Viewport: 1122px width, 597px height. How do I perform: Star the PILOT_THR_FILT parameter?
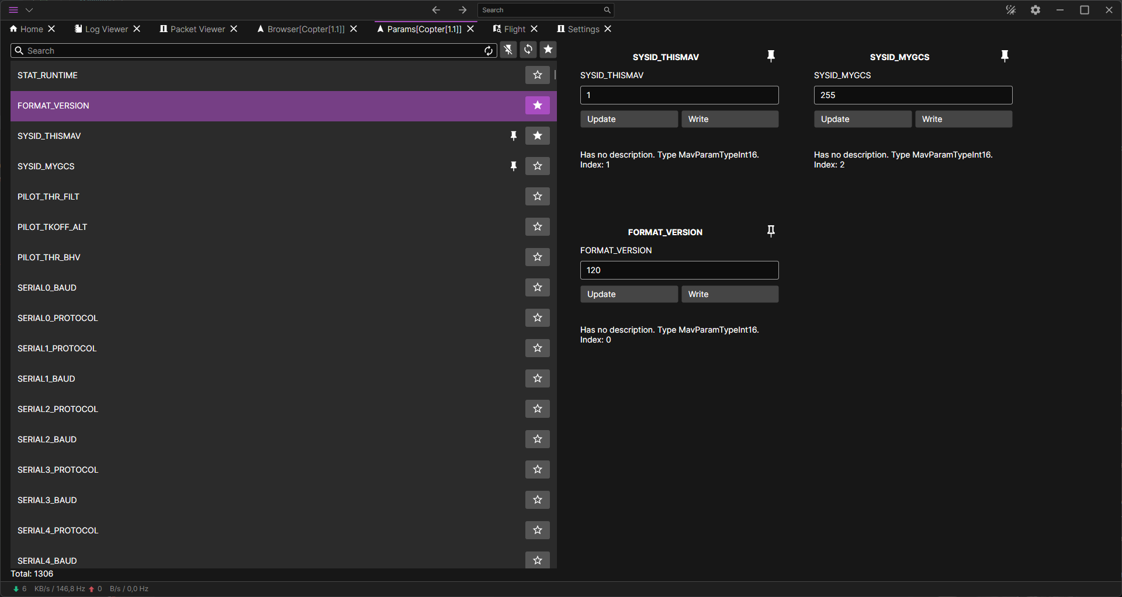537,197
